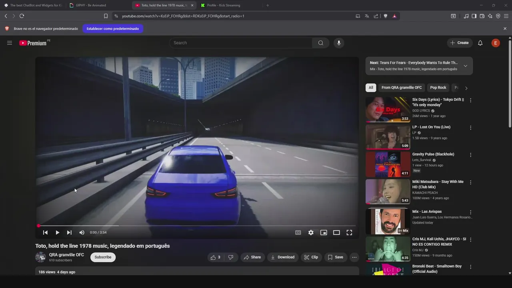Open options for Cris MJ remix
Image resolution: width=512 pixels, height=288 pixels.
click(x=470, y=240)
